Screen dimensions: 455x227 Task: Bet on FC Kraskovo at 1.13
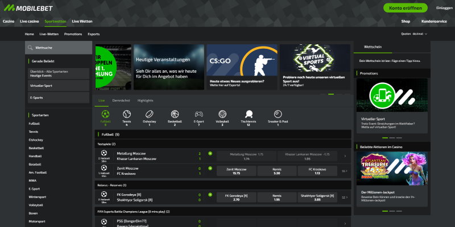[317, 171]
